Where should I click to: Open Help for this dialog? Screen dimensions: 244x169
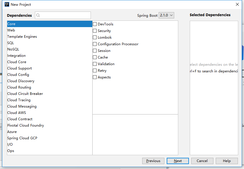pos(227,161)
